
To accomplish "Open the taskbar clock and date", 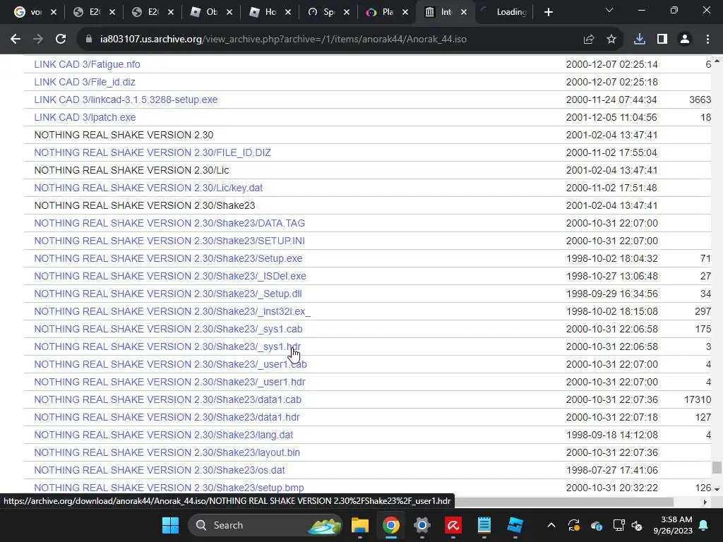I will point(673,525).
